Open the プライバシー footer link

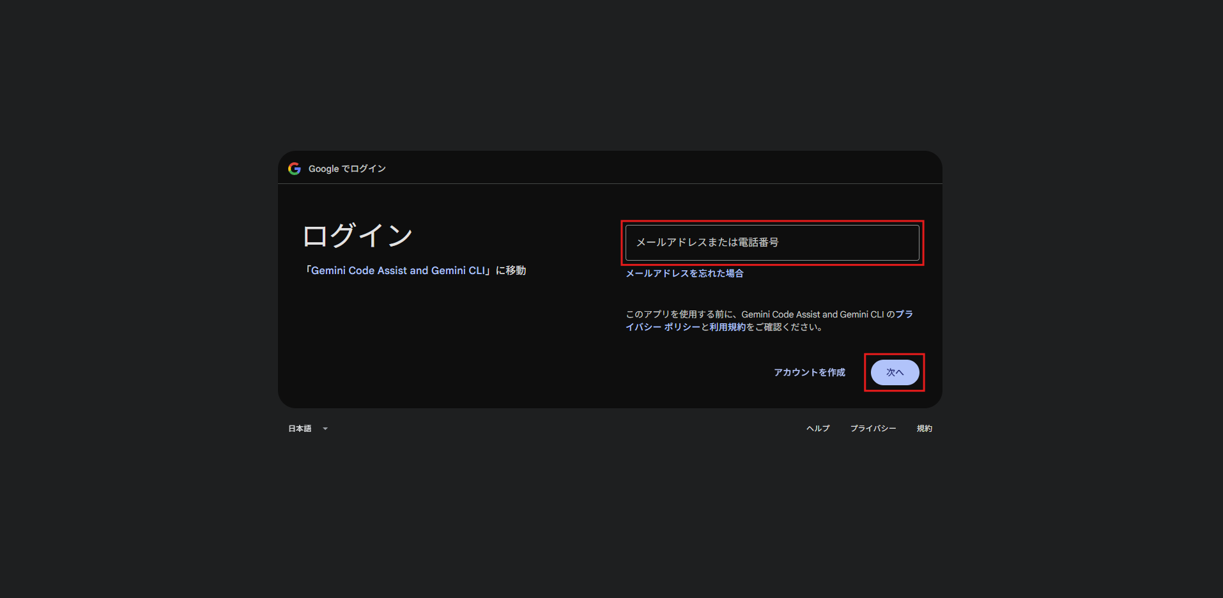873,429
